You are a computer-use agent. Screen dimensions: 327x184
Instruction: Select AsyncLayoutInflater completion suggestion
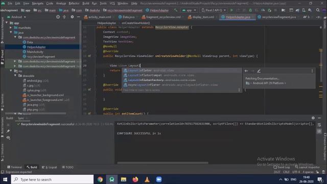[x=182, y=85]
